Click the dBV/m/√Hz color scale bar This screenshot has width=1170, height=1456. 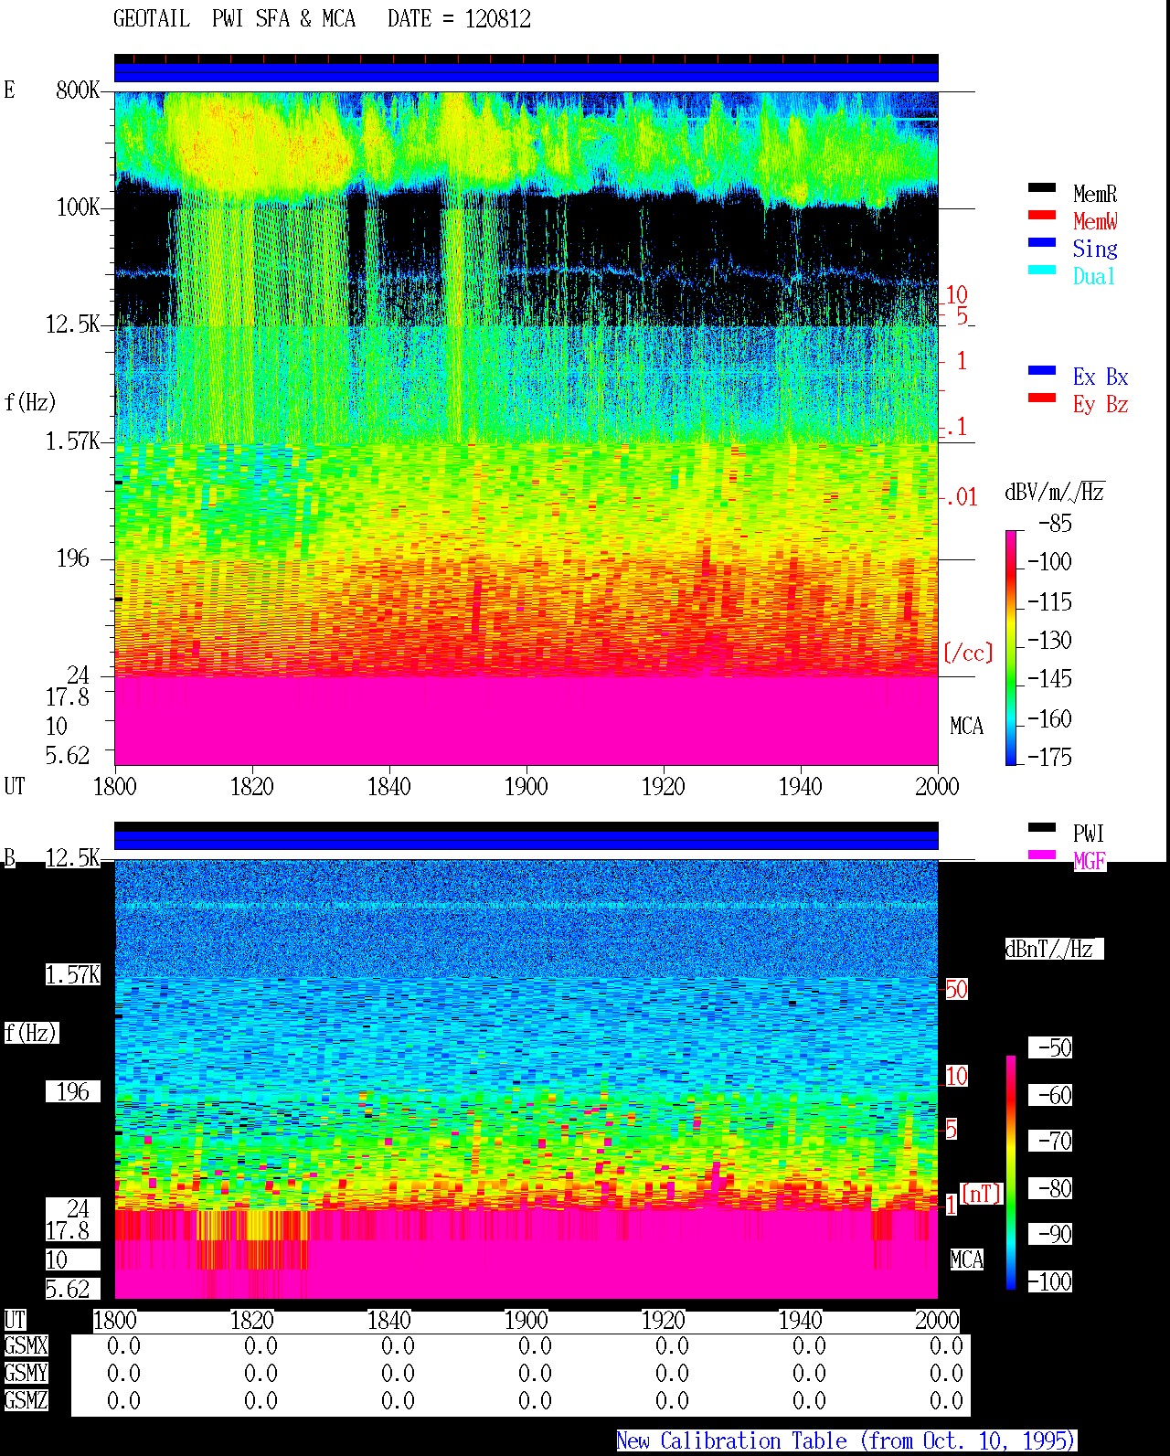[x=1010, y=647]
